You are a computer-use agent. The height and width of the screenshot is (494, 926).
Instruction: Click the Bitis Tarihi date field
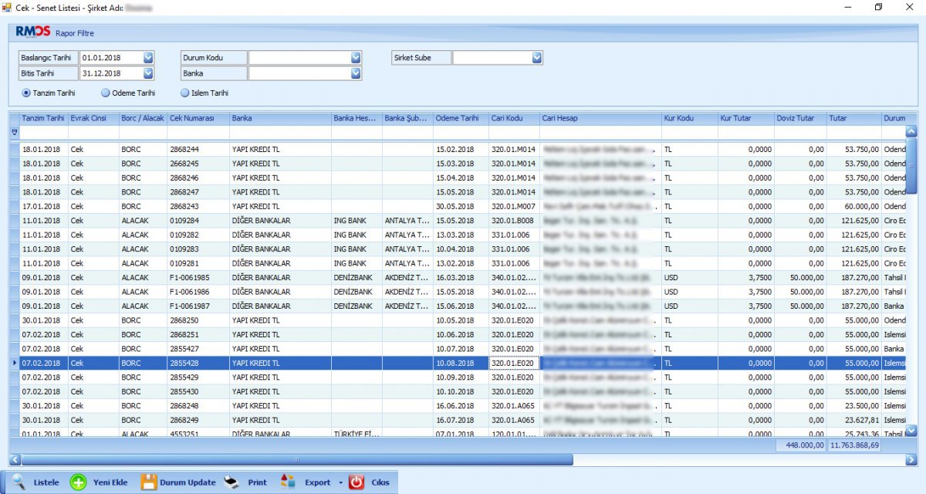tap(110, 73)
